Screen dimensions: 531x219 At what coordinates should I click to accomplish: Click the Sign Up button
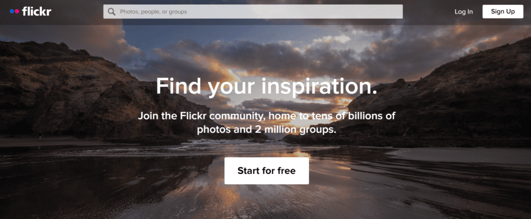503,11
